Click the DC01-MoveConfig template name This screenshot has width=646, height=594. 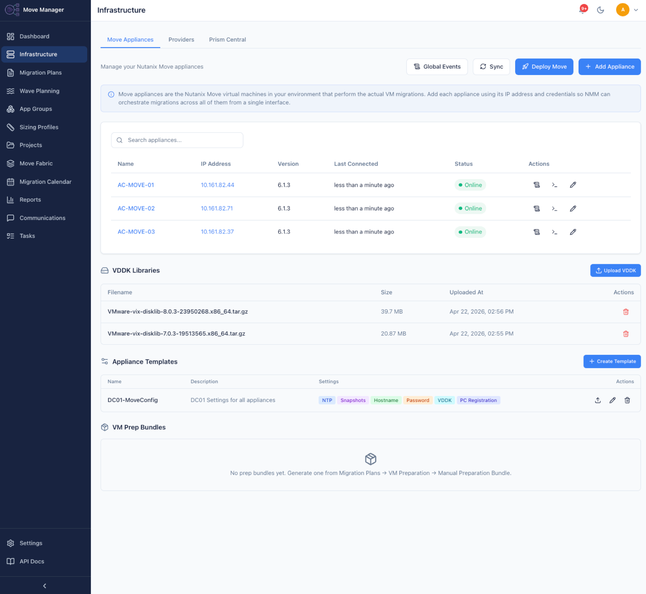[132, 400]
